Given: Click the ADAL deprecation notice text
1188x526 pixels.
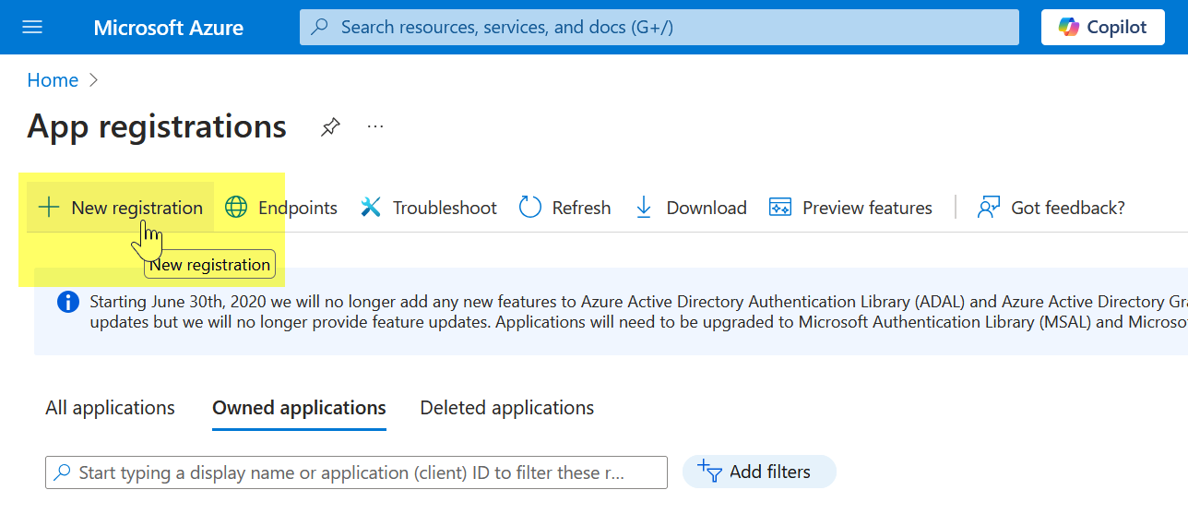Looking at the screenshot, I should 638,312.
